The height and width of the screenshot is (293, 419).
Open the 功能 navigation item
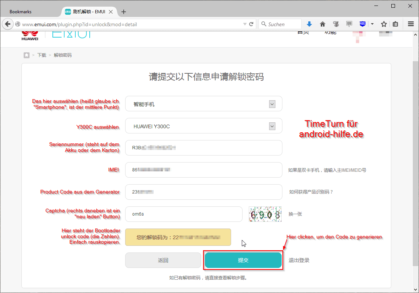[330, 32]
